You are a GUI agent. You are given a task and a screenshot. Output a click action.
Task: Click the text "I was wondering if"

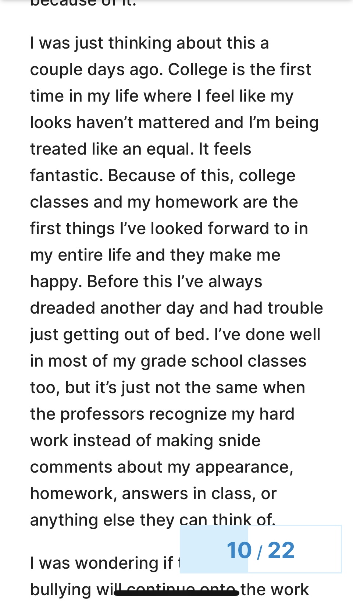click(101, 563)
